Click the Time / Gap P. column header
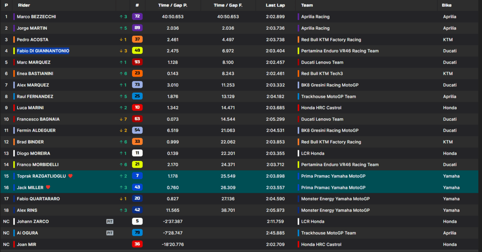The image size is (482, 252). (x=173, y=5)
